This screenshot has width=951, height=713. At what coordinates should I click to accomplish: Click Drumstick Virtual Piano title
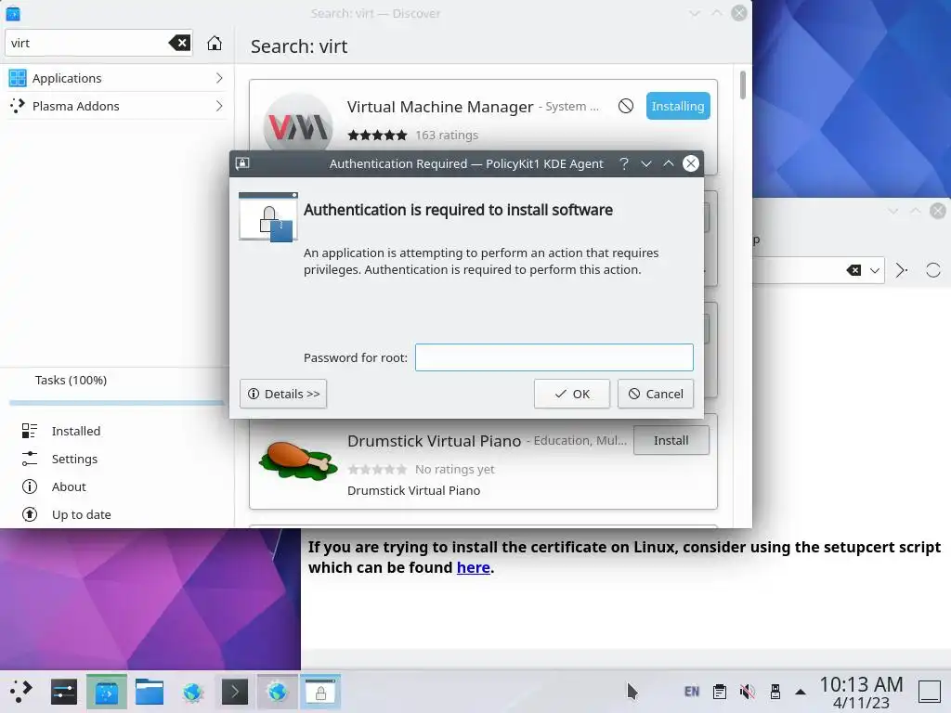[x=435, y=441]
